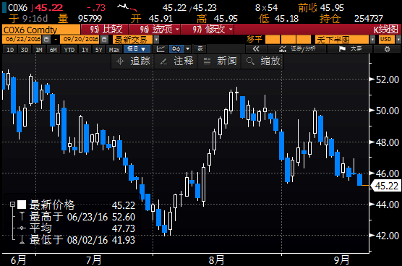Click the third 移平 moving average box

coord(304,40)
